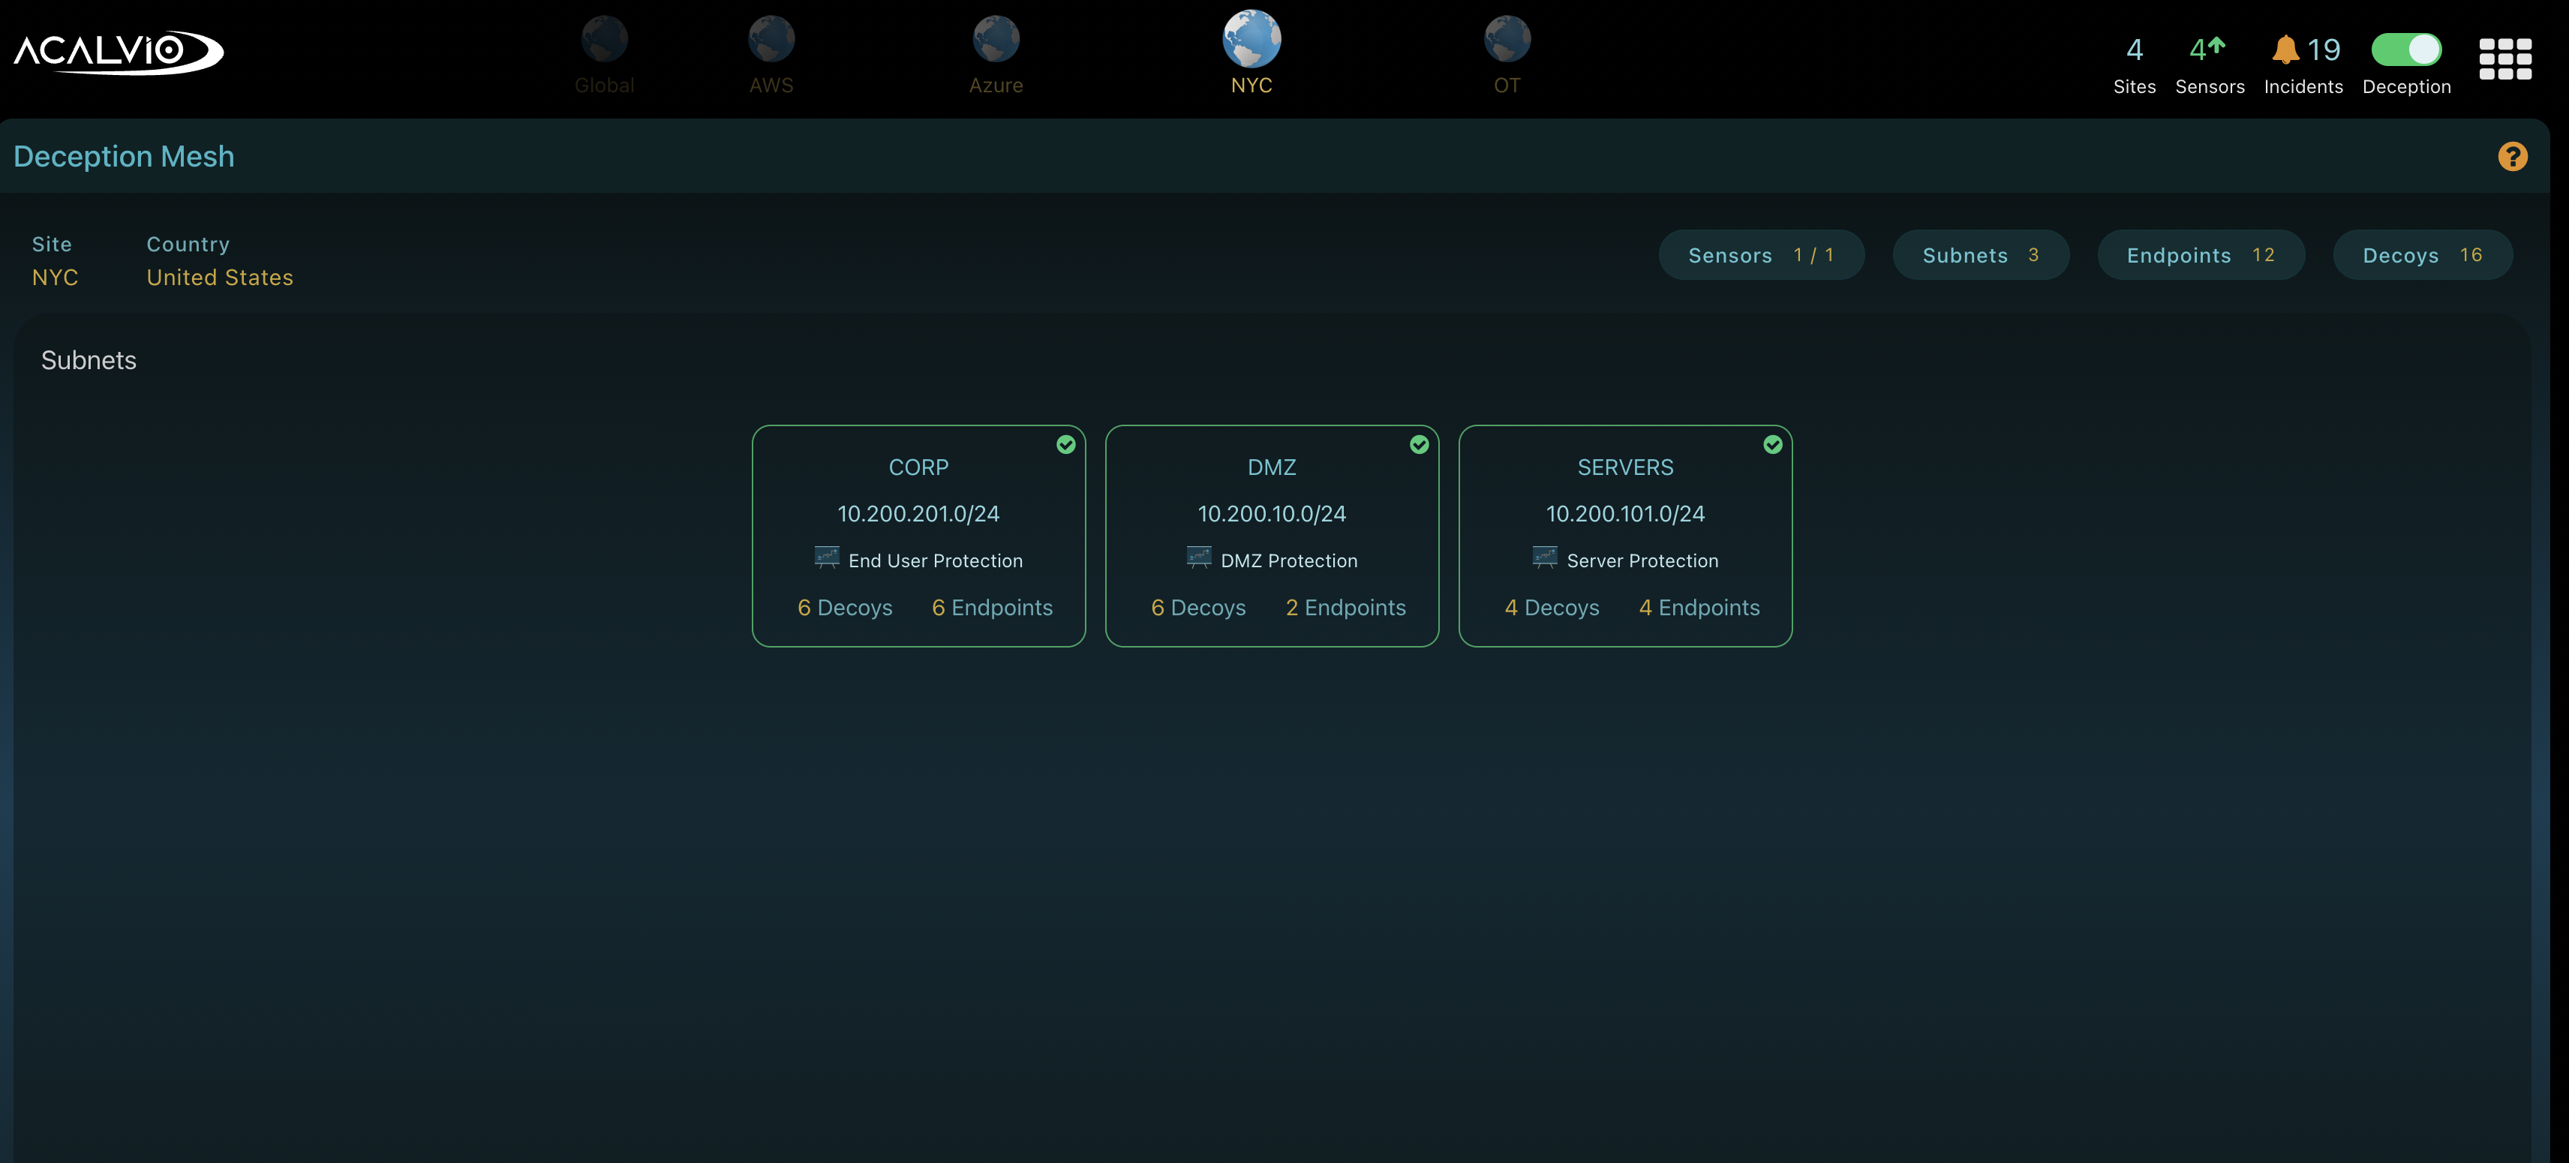Click the Deception label under toggle
Viewport: 2569px width, 1163px height.
(2406, 87)
